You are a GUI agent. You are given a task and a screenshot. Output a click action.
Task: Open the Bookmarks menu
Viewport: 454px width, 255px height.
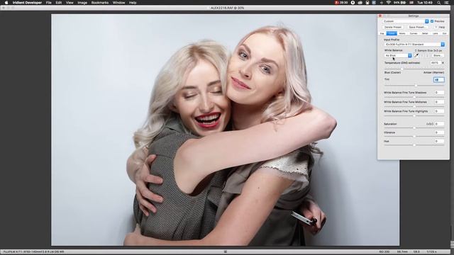click(100, 3)
